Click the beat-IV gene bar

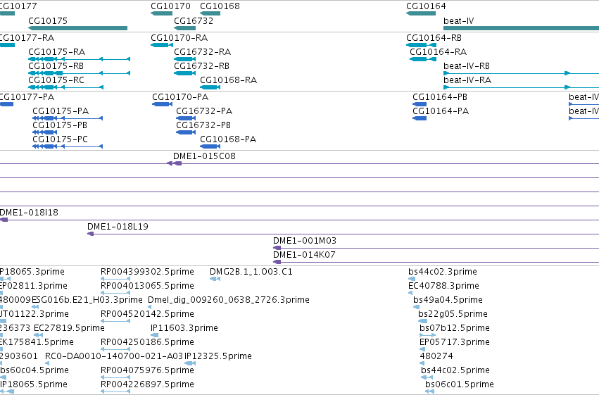point(521,28)
